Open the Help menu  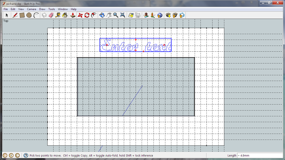click(x=74, y=9)
